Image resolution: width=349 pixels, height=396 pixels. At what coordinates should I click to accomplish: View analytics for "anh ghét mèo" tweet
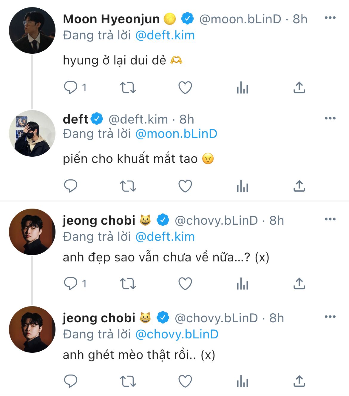click(242, 381)
